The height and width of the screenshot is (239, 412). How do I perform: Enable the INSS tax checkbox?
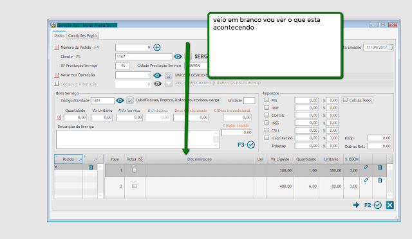(x=267, y=123)
